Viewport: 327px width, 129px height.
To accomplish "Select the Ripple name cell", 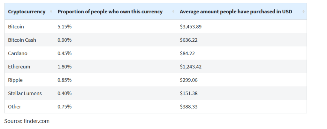I will click(x=15, y=80).
